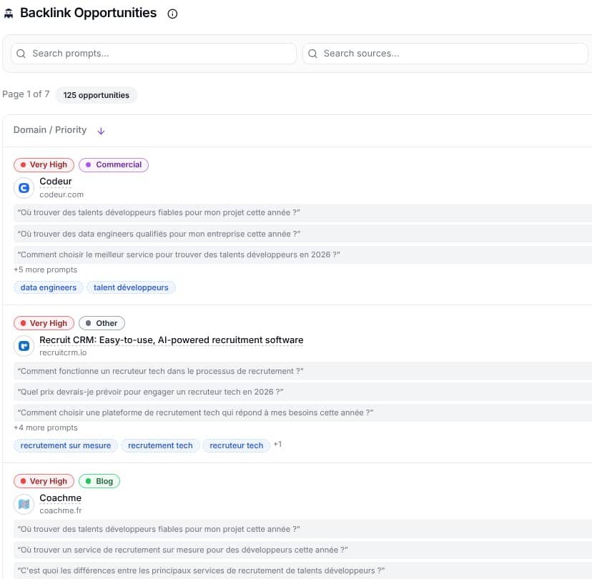Click the info icon next to Backlink Opportunities
This screenshot has height=579, width=592.
tap(172, 14)
